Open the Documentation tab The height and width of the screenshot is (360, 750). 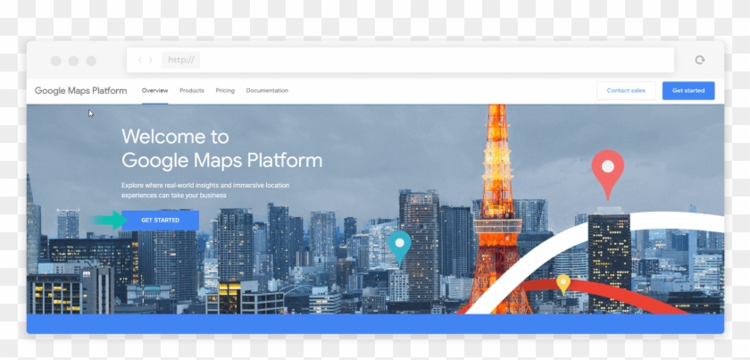[x=267, y=90]
